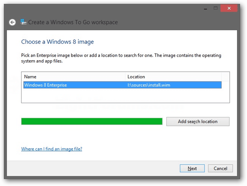Minimize the wizard window
The height and width of the screenshot is (186, 247).
coord(205,8)
